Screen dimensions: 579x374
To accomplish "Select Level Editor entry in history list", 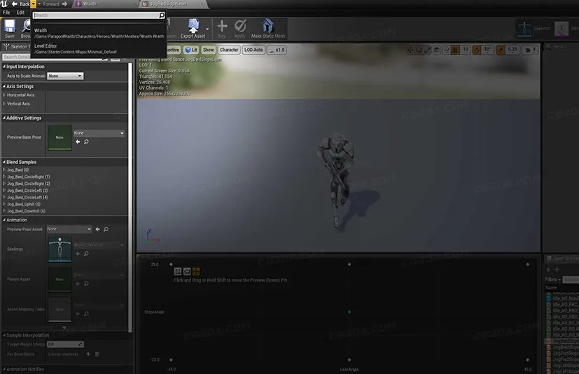I will tap(99, 49).
